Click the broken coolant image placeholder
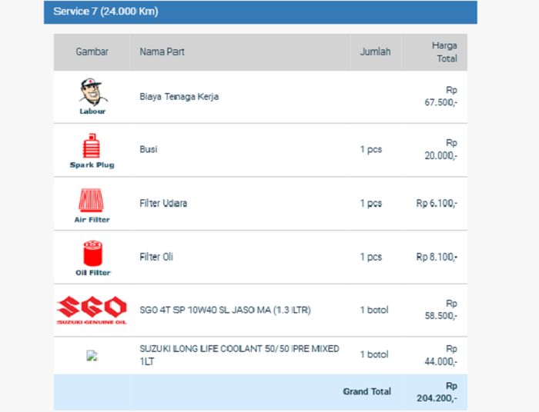The width and height of the screenshot is (539, 412). [x=92, y=355]
